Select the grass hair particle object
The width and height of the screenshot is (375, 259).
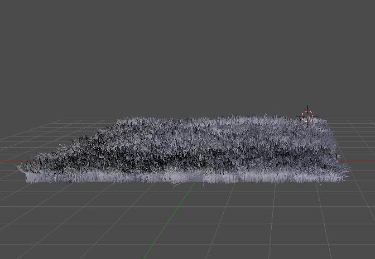point(183,150)
